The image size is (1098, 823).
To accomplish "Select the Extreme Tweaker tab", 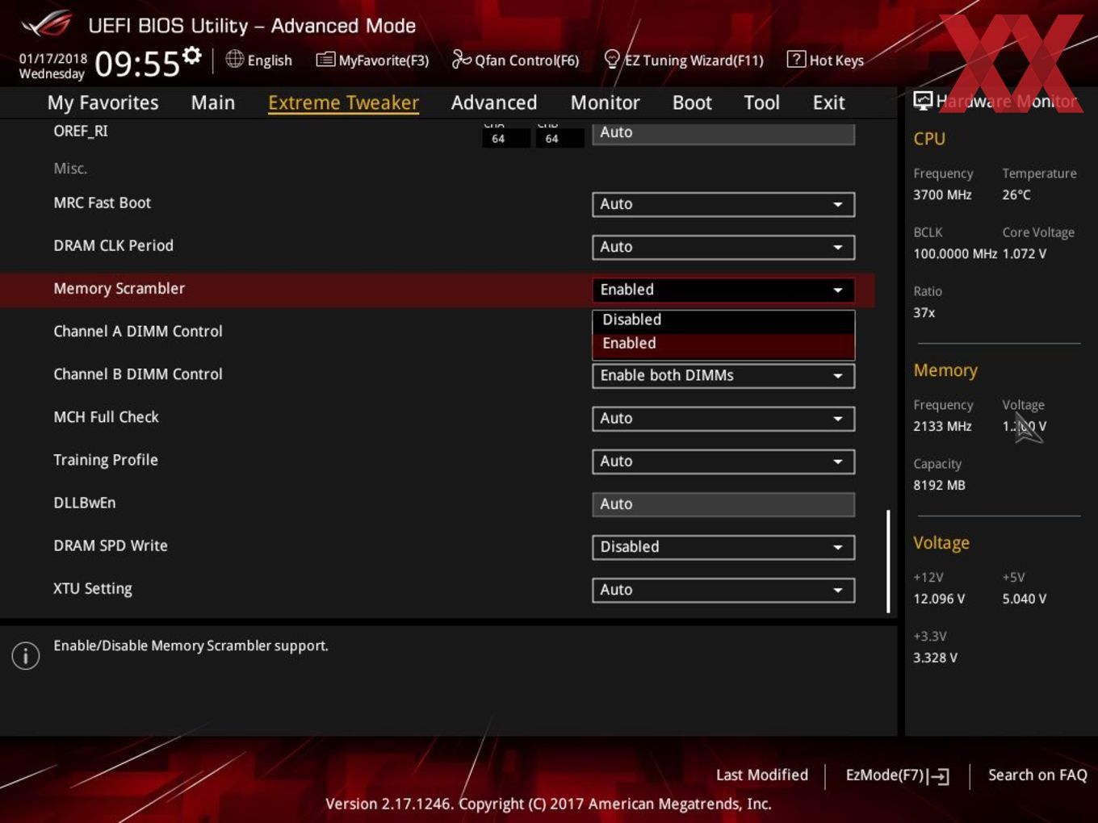I will [343, 102].
